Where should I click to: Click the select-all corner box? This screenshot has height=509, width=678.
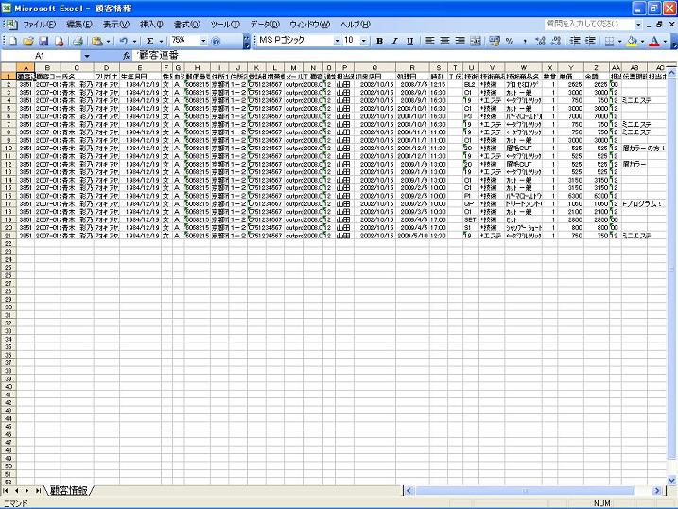click(9, 67)
